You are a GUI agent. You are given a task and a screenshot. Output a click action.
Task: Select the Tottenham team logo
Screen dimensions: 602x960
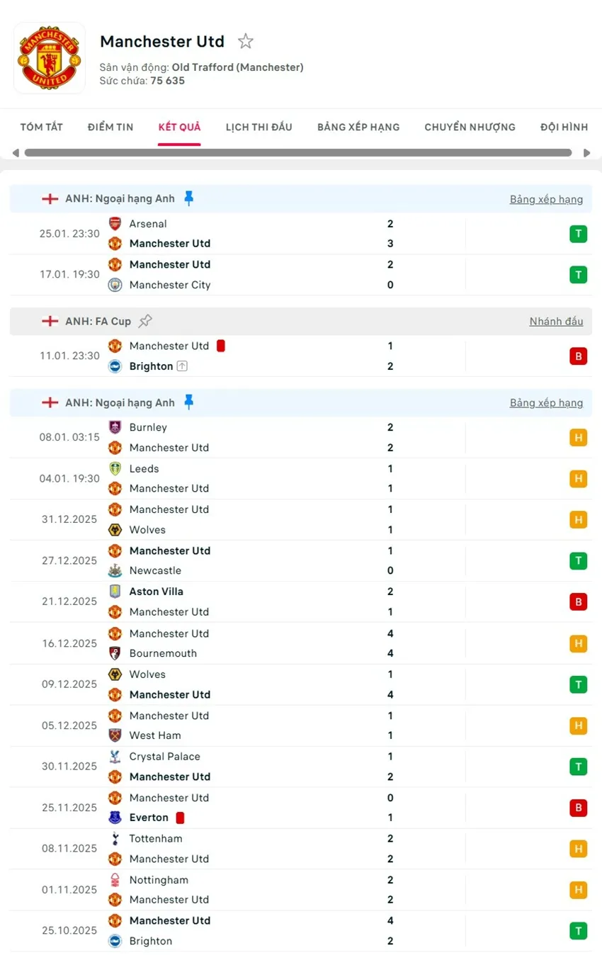(115, 838)
